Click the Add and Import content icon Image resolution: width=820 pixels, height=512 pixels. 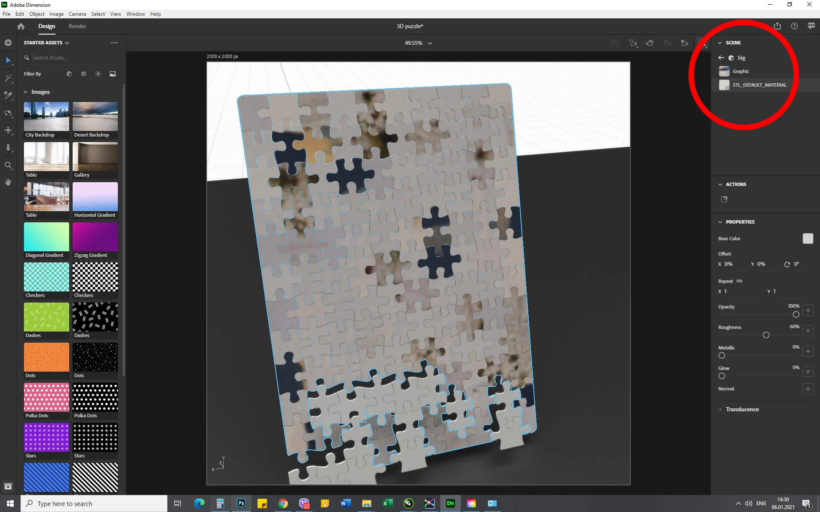click(8, 43)
